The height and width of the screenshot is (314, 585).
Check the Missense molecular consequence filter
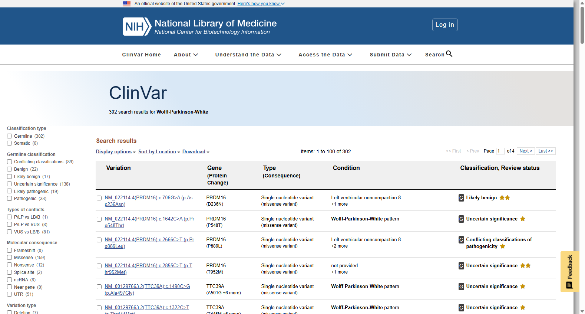[10, 258]
